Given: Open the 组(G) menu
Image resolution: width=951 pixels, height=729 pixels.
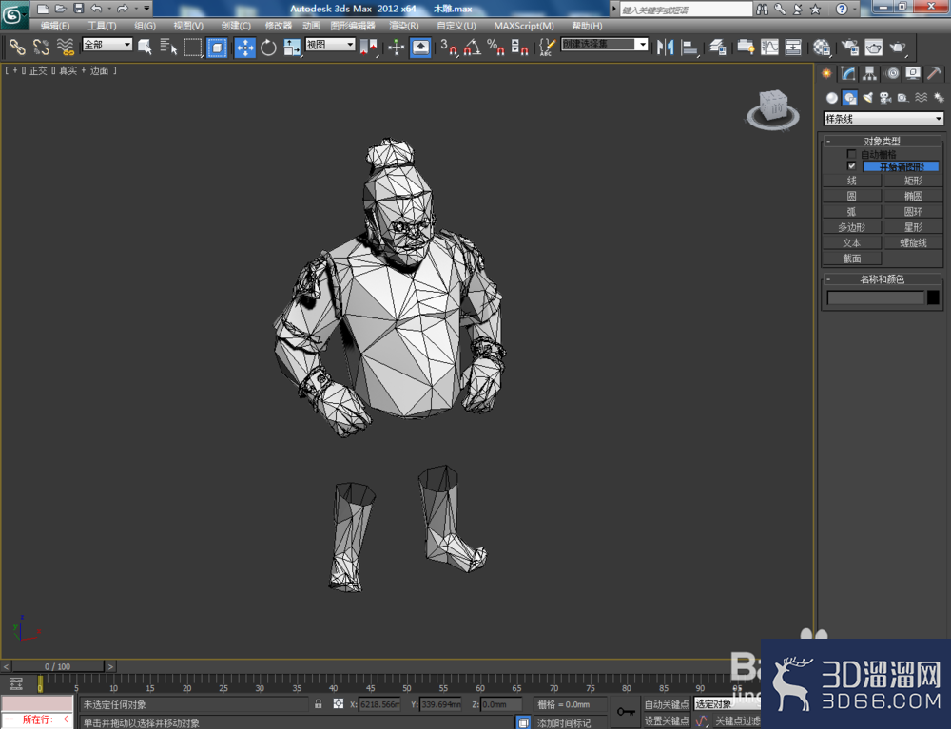Looking at the screenshot, I should (145, 26).
